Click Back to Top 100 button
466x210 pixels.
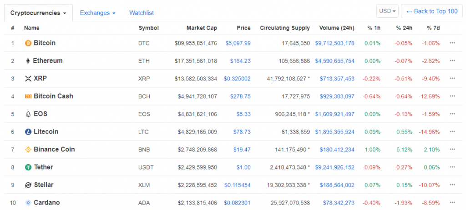click(431, 11)
